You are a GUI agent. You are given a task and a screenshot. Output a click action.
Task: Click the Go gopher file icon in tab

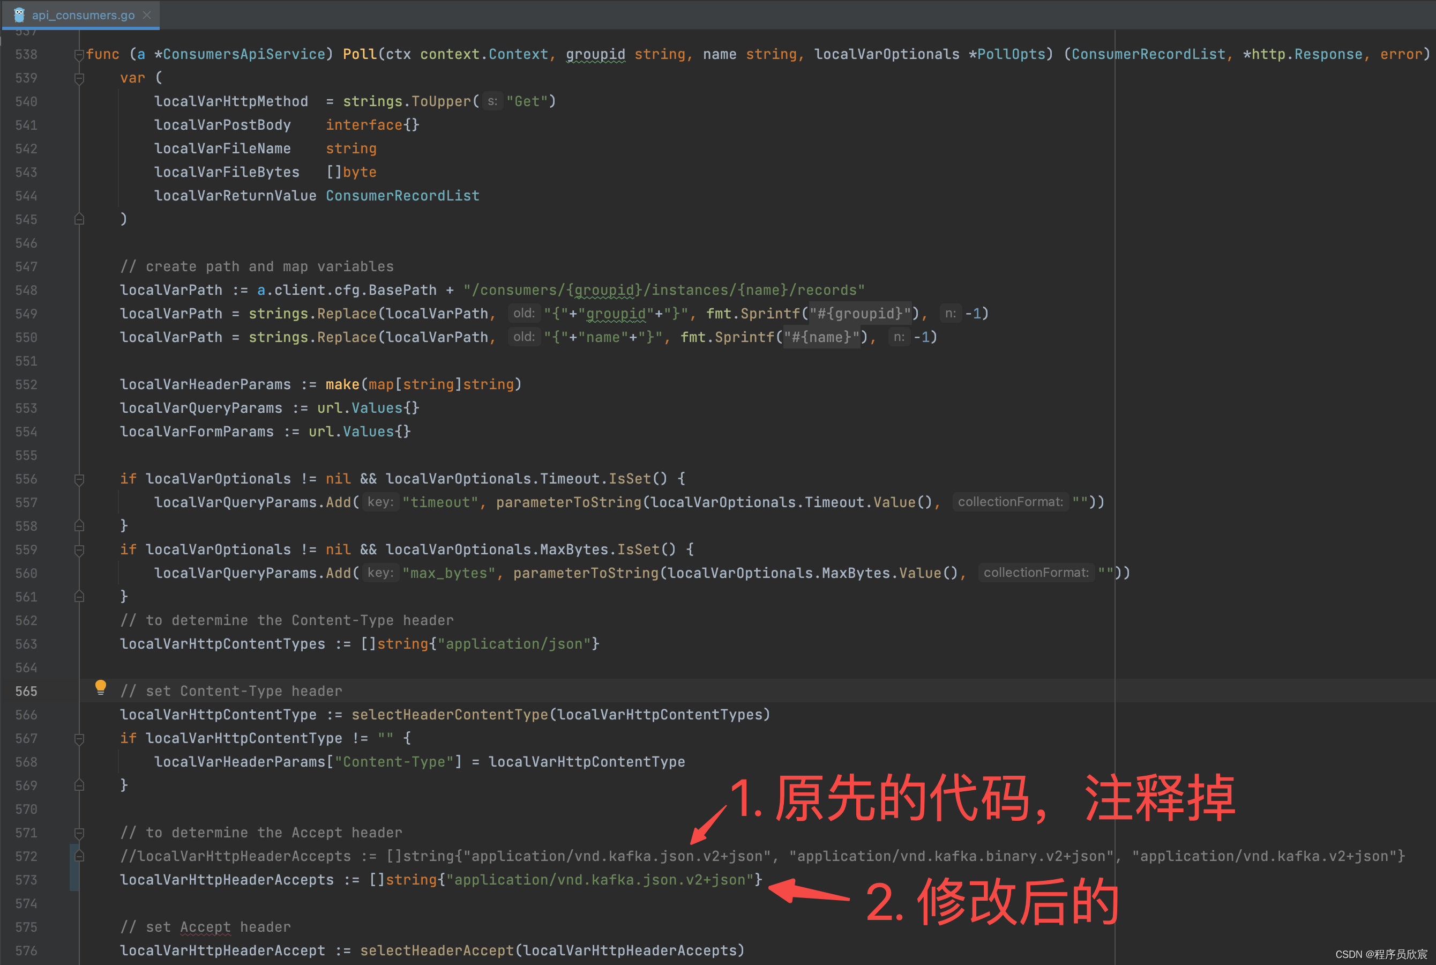19,15
